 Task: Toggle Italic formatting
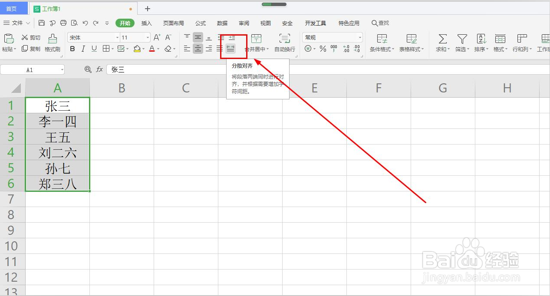click(83, 49)
